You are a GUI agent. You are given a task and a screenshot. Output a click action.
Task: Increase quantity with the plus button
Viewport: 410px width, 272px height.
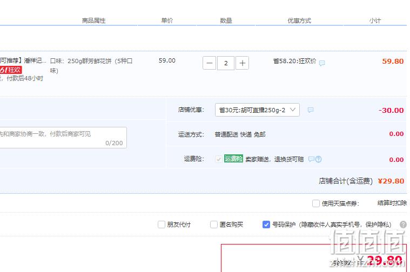pyautogui.click(x=242, y=63)
